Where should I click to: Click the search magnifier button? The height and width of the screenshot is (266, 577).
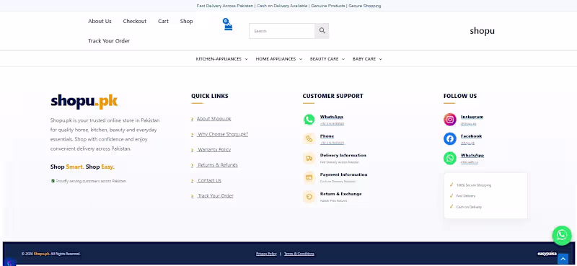pos(322,31)
